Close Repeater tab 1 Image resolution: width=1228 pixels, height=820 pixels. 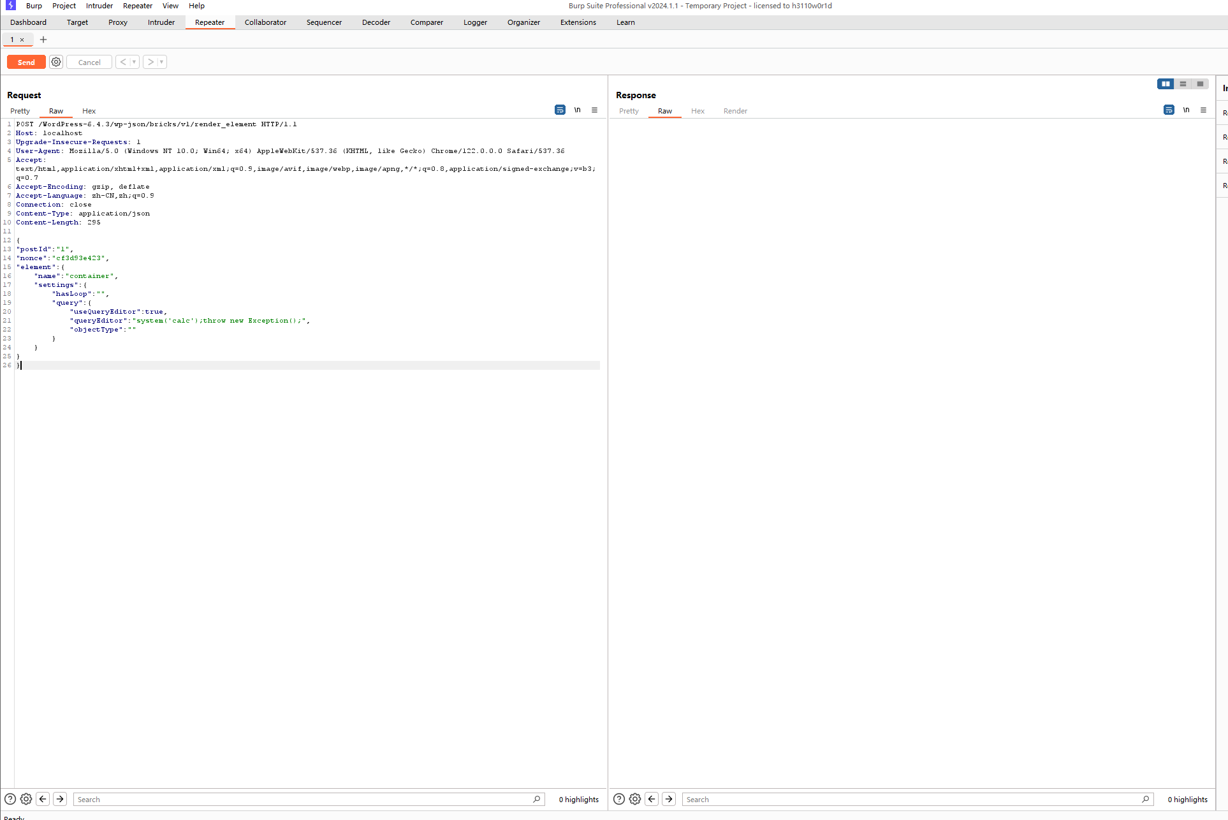click(22, 40)
